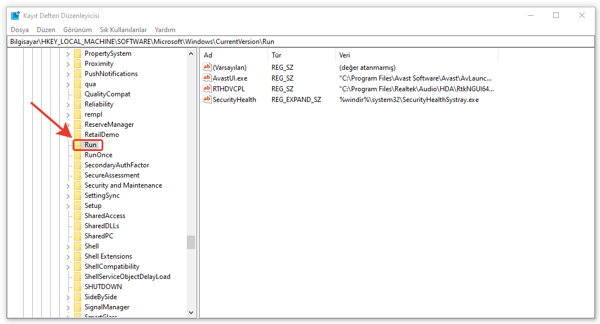The image size is (600, 324).
Task: Click the Veri column header
Action: (x=344, y=55)
